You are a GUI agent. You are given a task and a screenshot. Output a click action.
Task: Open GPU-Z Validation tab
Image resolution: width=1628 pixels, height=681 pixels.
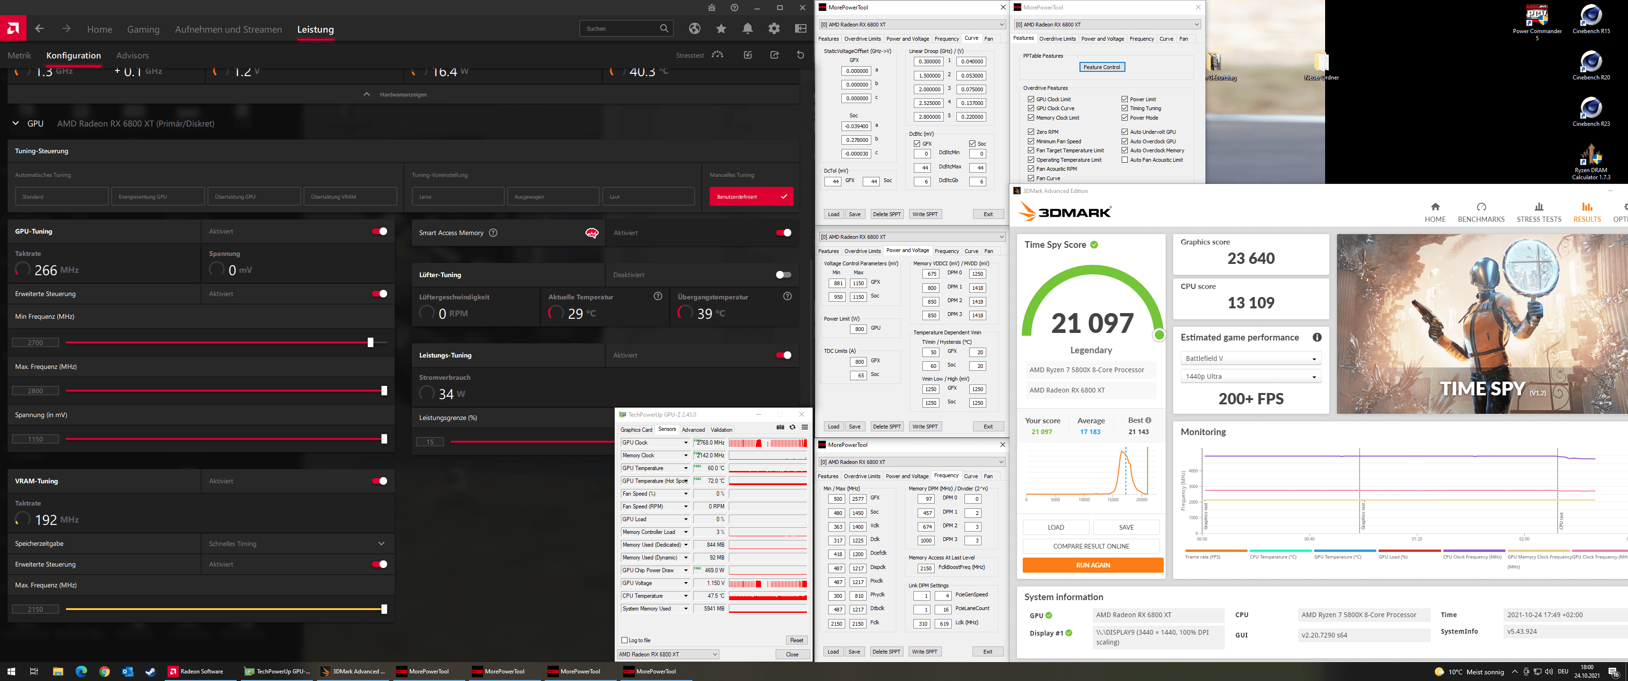[x=721, y=429]
